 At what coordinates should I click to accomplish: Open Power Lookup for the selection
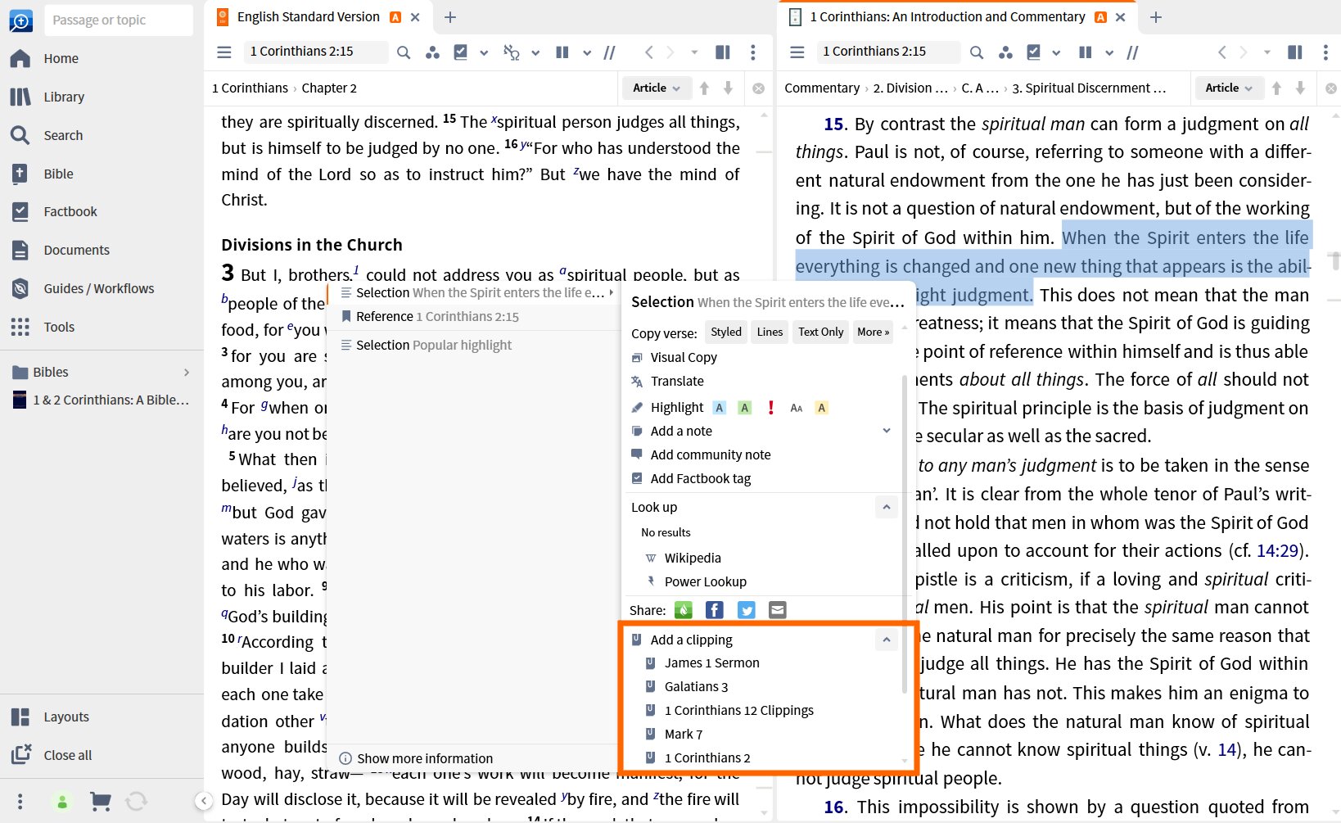point(706,581)
